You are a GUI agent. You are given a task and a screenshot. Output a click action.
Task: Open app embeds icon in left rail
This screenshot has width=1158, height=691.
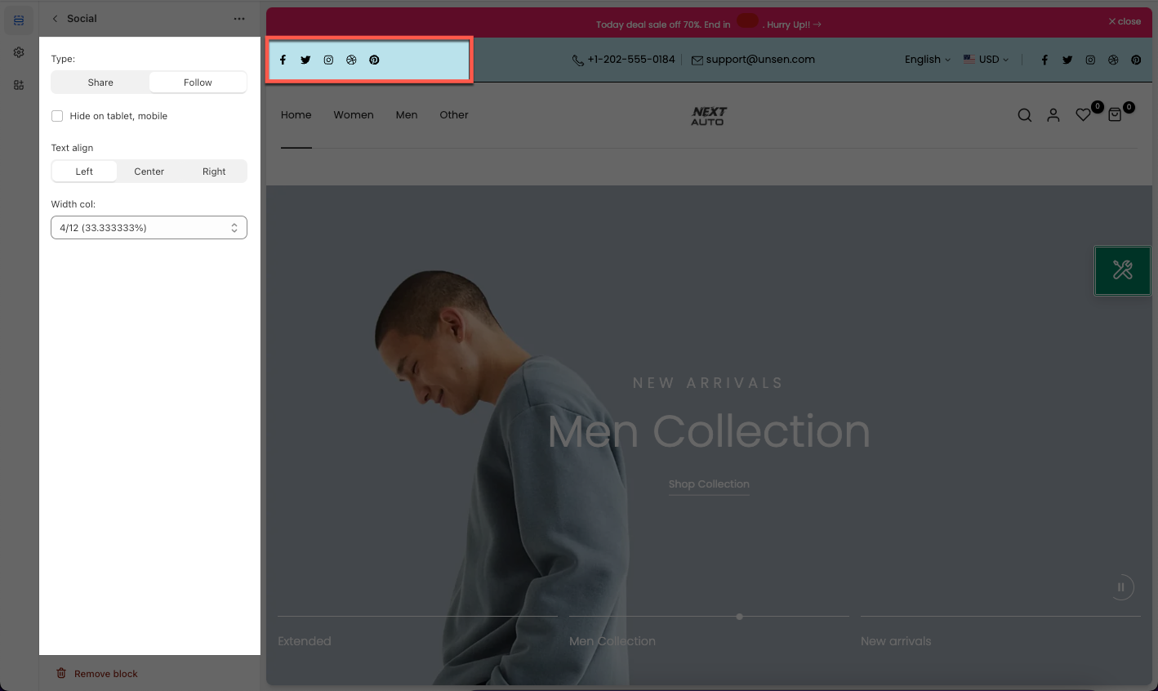(19, 85)
